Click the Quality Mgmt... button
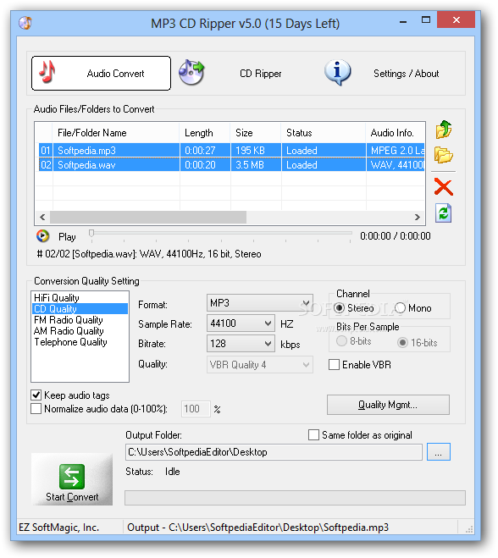Image resolution: width=498 pixels, height=558 pixels. (388, 405)
